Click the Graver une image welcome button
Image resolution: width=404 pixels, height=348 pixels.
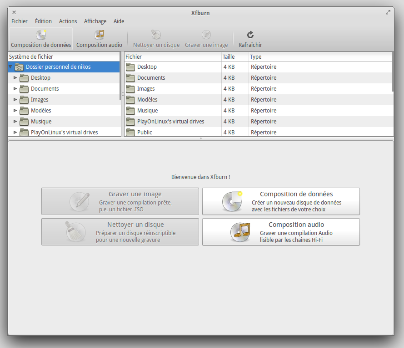pos(120,201)
